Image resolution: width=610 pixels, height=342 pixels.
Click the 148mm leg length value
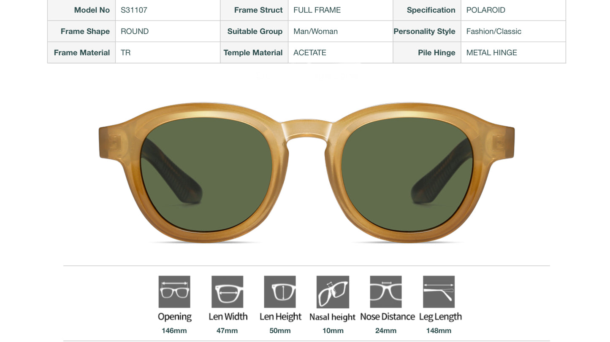click(x=438, y=330)
